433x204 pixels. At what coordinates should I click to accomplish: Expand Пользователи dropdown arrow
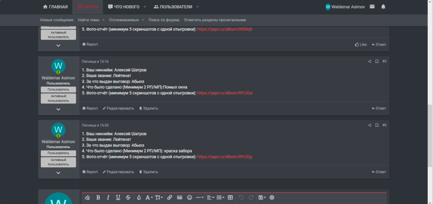click(197, 7)
